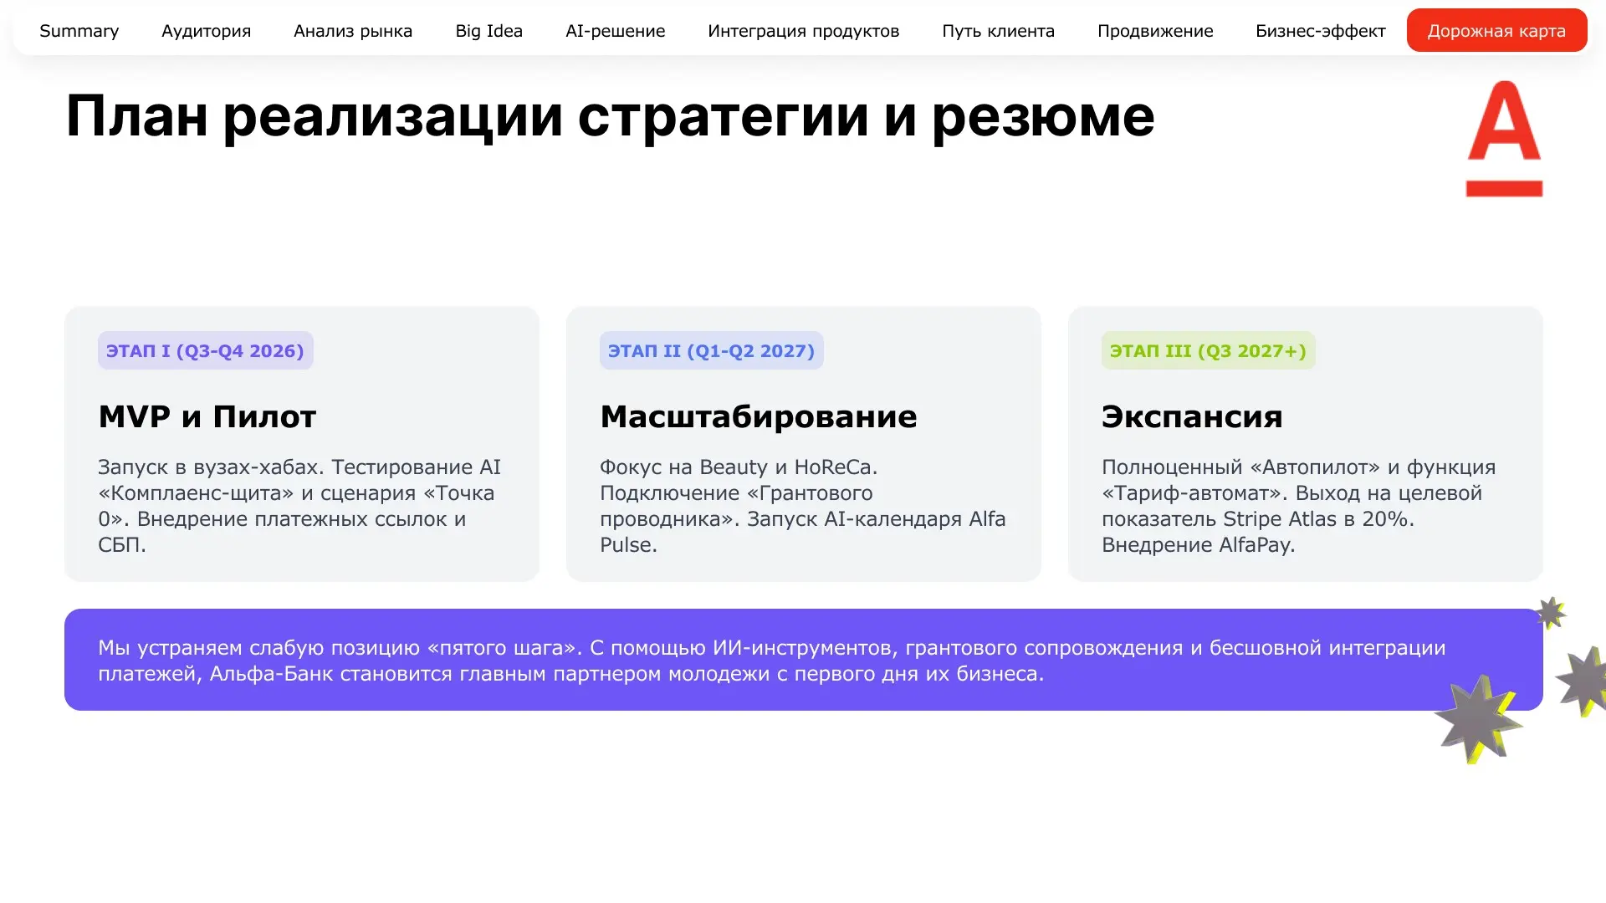Click the Фокус на Beauty и HoReCa text
The height and width of the screenshot is (903, 1606).
(x=803, y=506)
